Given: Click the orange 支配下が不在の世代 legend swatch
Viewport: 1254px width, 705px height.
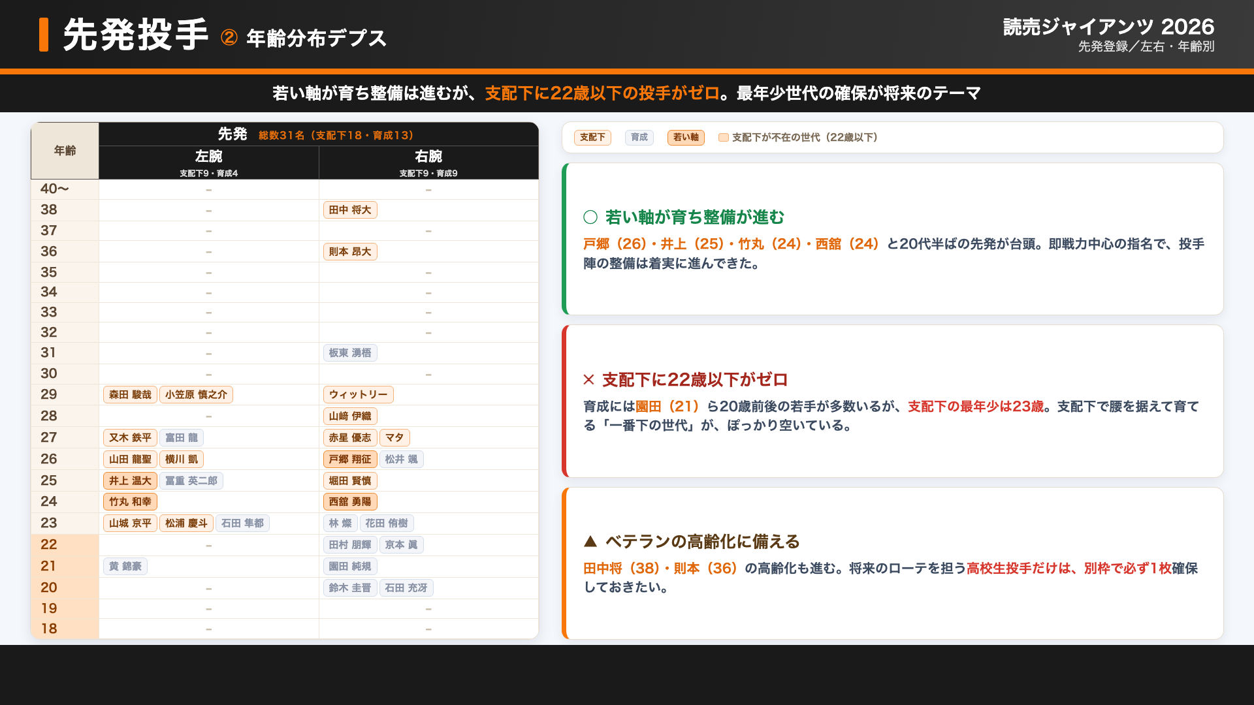Looking at the screenshot, I should click(724, 138).
